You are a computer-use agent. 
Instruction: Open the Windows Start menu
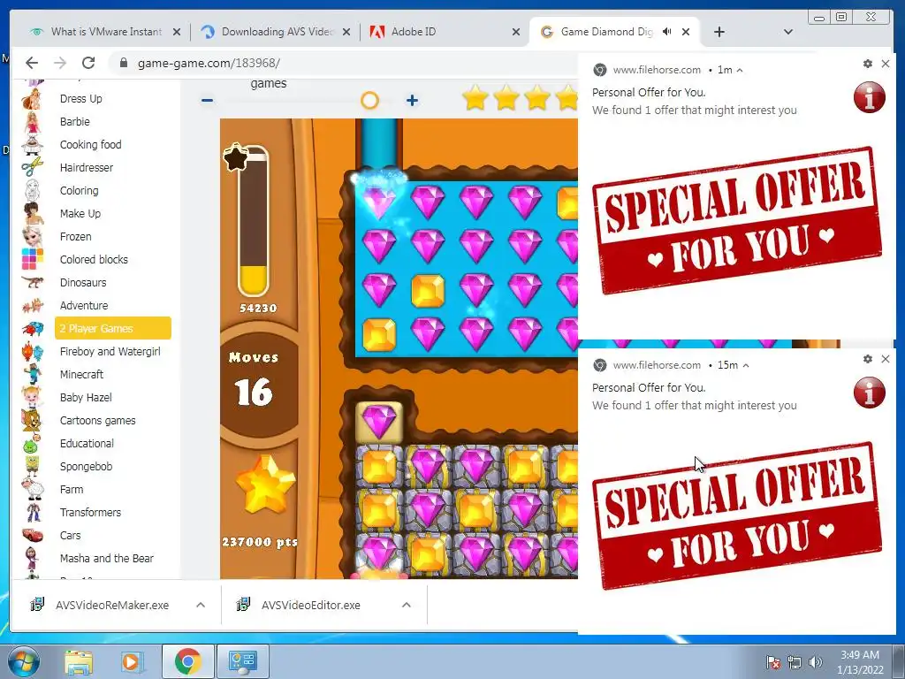coord(23,661)
